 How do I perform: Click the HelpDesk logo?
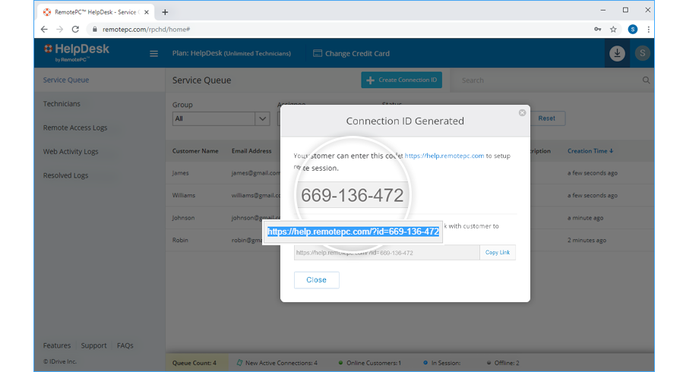(77, 52)
